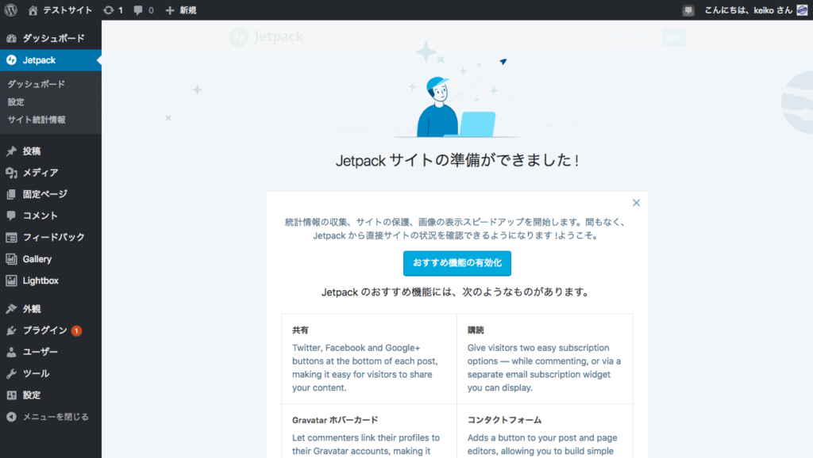Click the Gravatar ホバーカード heading
Screen dimensions: 813x458
(335, 420)
